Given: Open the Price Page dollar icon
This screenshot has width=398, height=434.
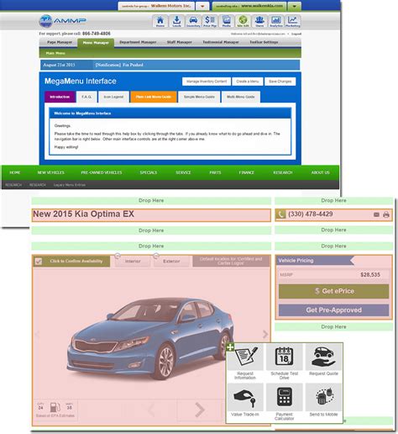Looking at the screenshot, I should 210,21.
